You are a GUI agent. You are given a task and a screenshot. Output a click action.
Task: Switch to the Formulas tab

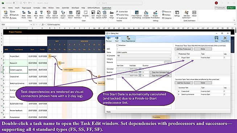[x=37, y=8]
